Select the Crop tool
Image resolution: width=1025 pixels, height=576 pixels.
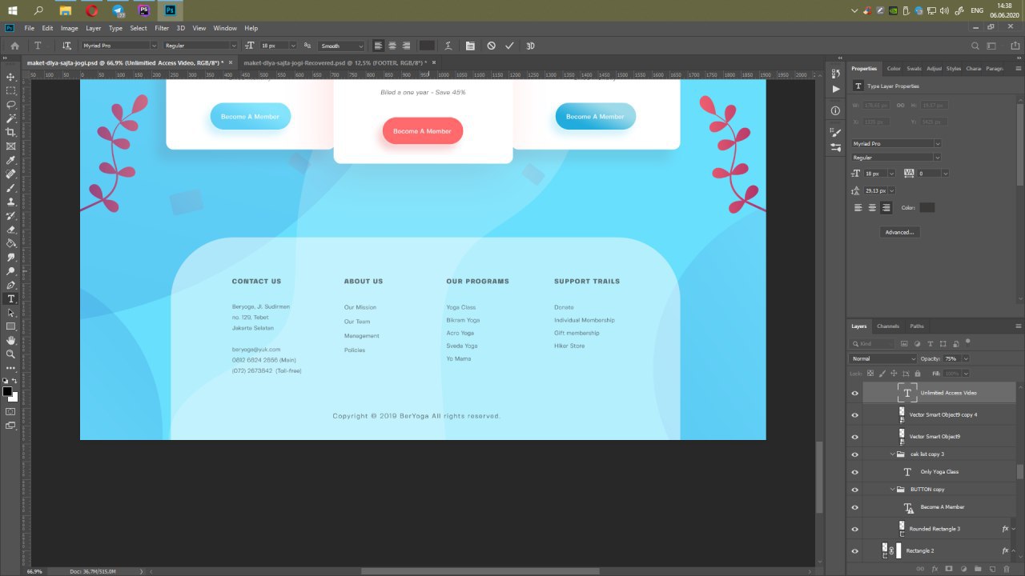point(11,132)
